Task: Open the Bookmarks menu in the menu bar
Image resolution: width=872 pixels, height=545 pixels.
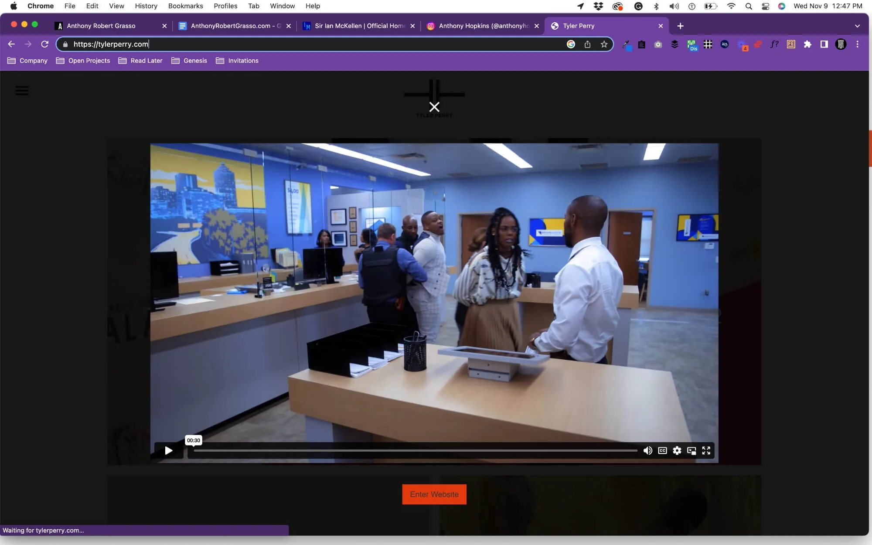Action: click(x=186, y=6)
